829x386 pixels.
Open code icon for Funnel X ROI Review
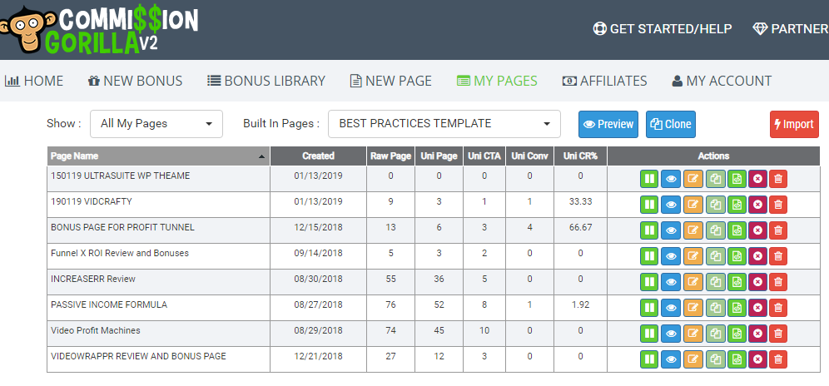coord(737,256)
